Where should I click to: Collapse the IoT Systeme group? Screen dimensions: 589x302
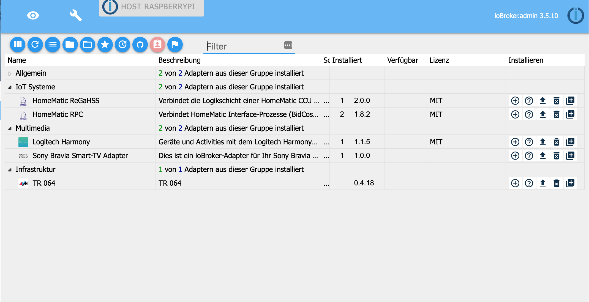click(x=10, y=87)
